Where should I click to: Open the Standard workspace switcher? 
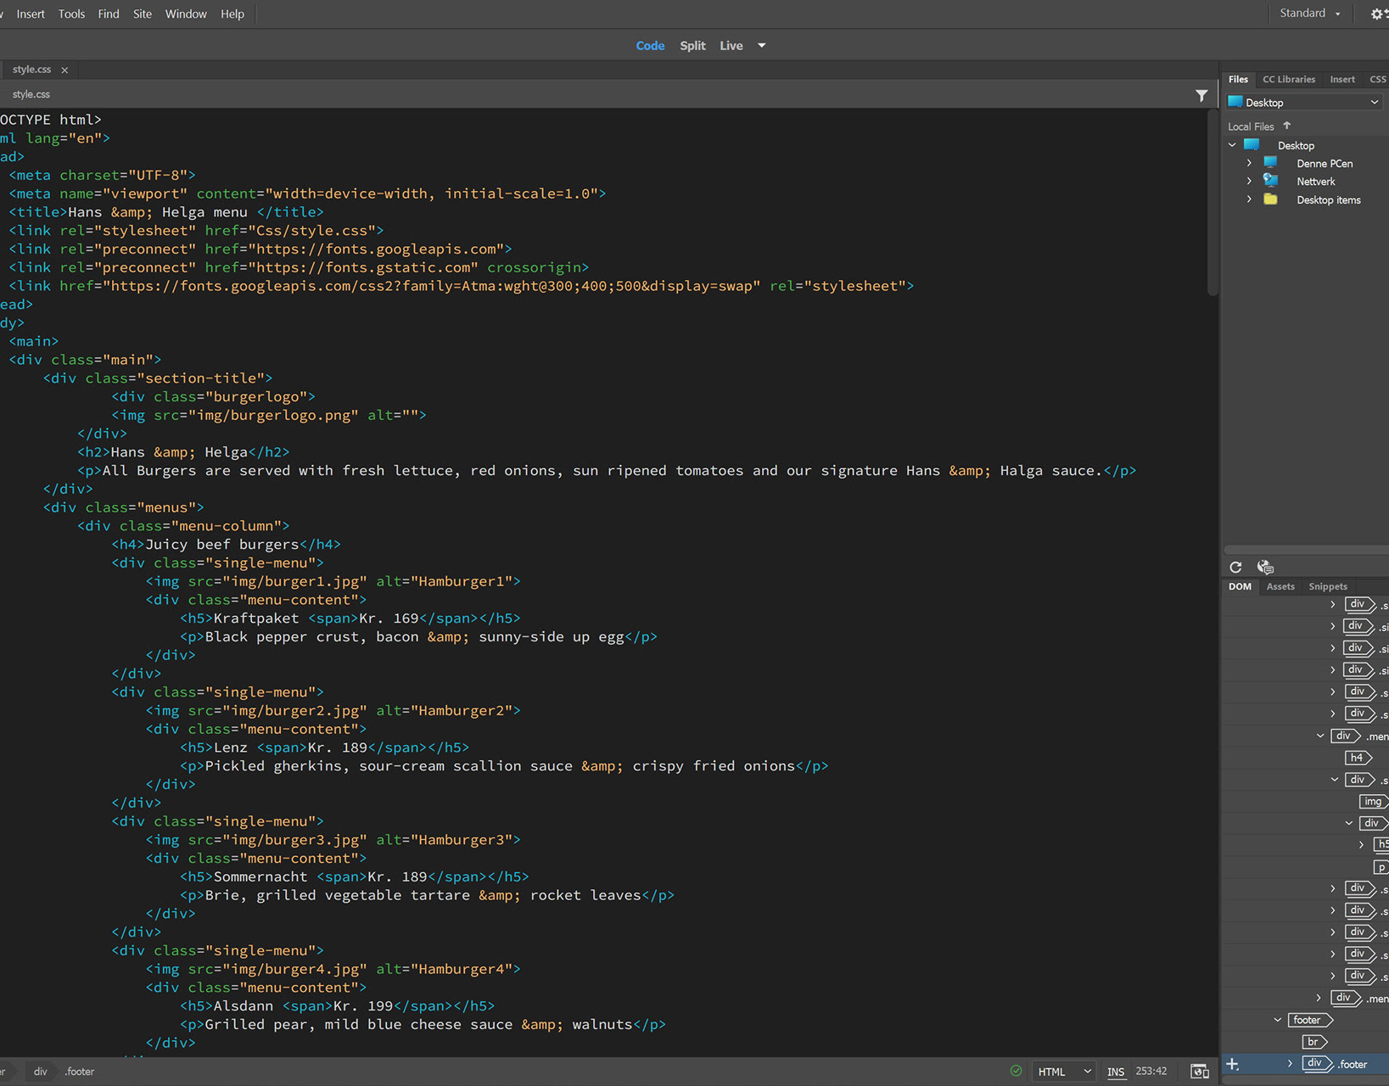tap(1310, 14)
